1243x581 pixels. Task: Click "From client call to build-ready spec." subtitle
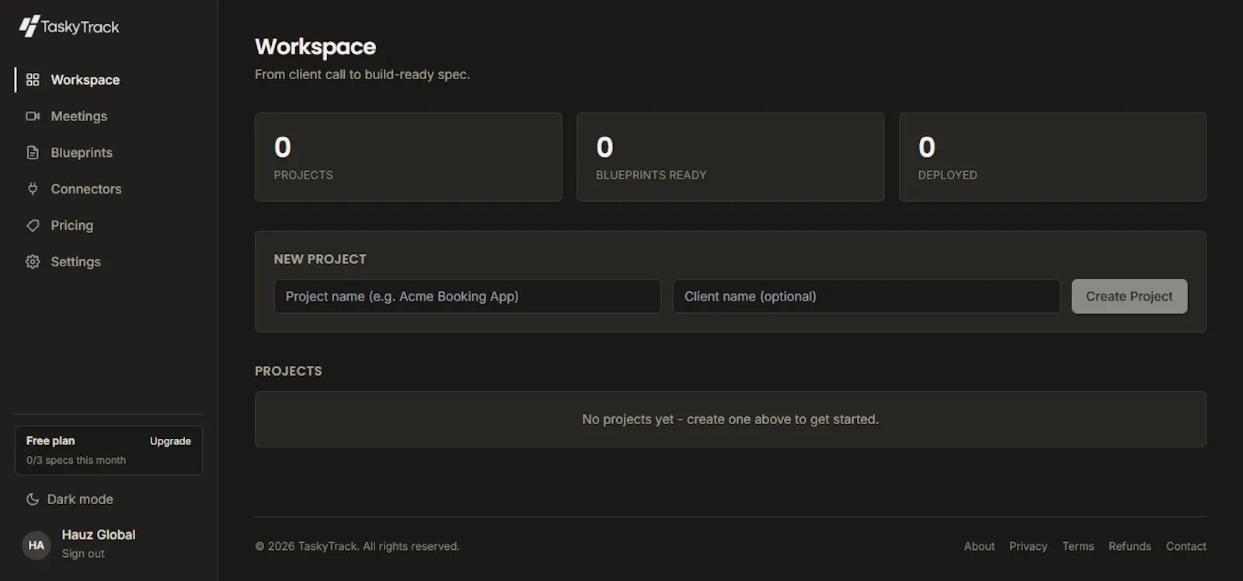(x=362, y=75)
